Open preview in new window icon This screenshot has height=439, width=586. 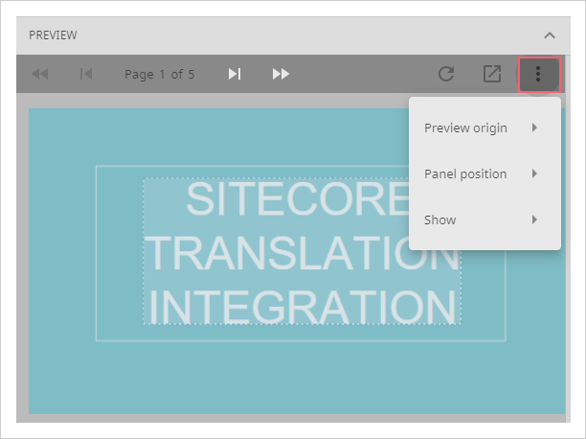(492, 74)
